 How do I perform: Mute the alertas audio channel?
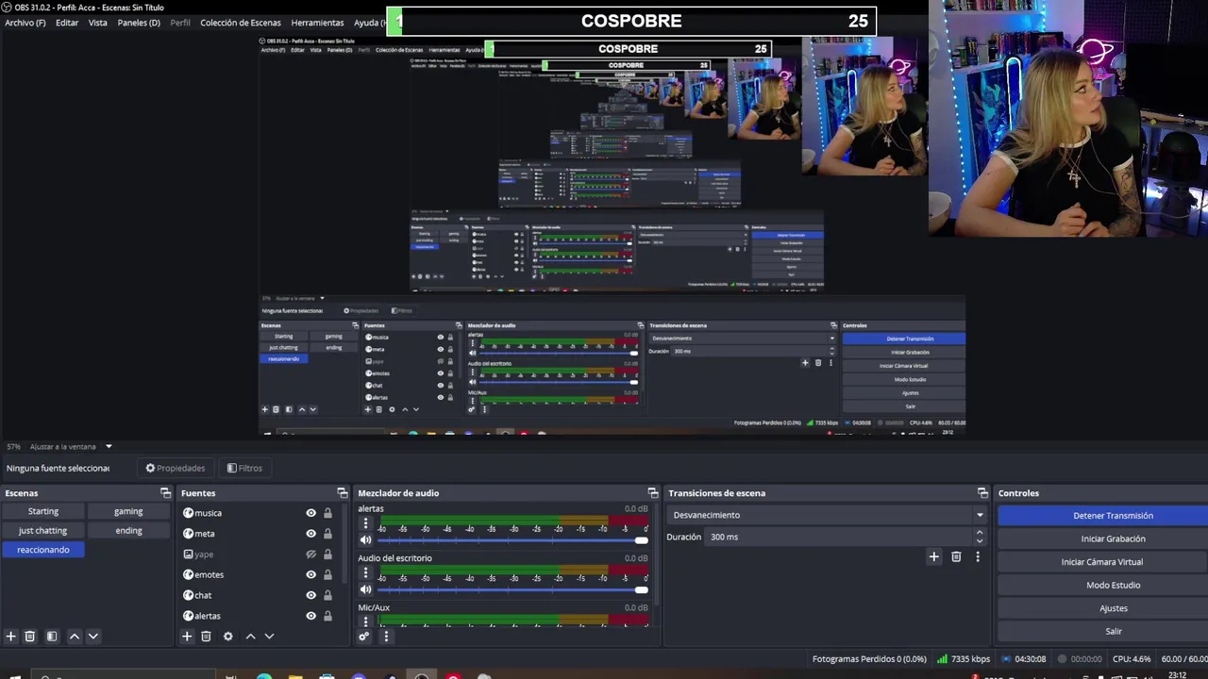pos(365,540)
